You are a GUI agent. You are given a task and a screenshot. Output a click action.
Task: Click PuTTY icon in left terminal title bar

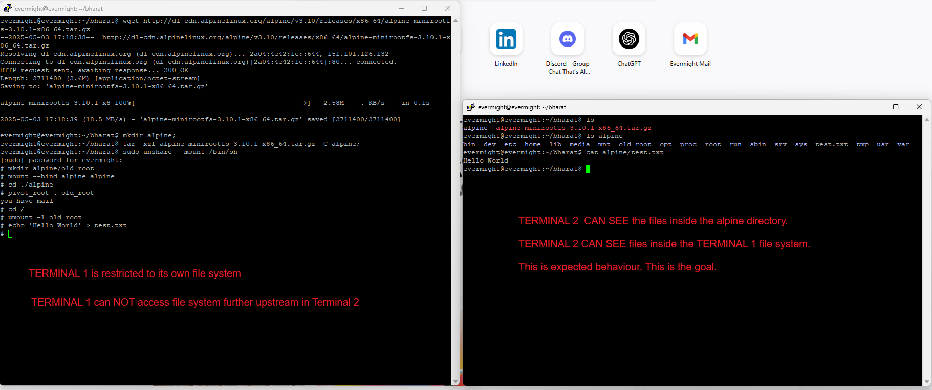tap(7, 8)
